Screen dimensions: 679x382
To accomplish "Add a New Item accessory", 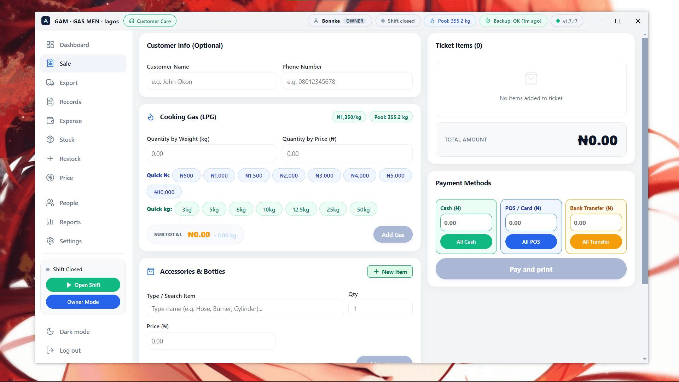I will pos(390,272).
